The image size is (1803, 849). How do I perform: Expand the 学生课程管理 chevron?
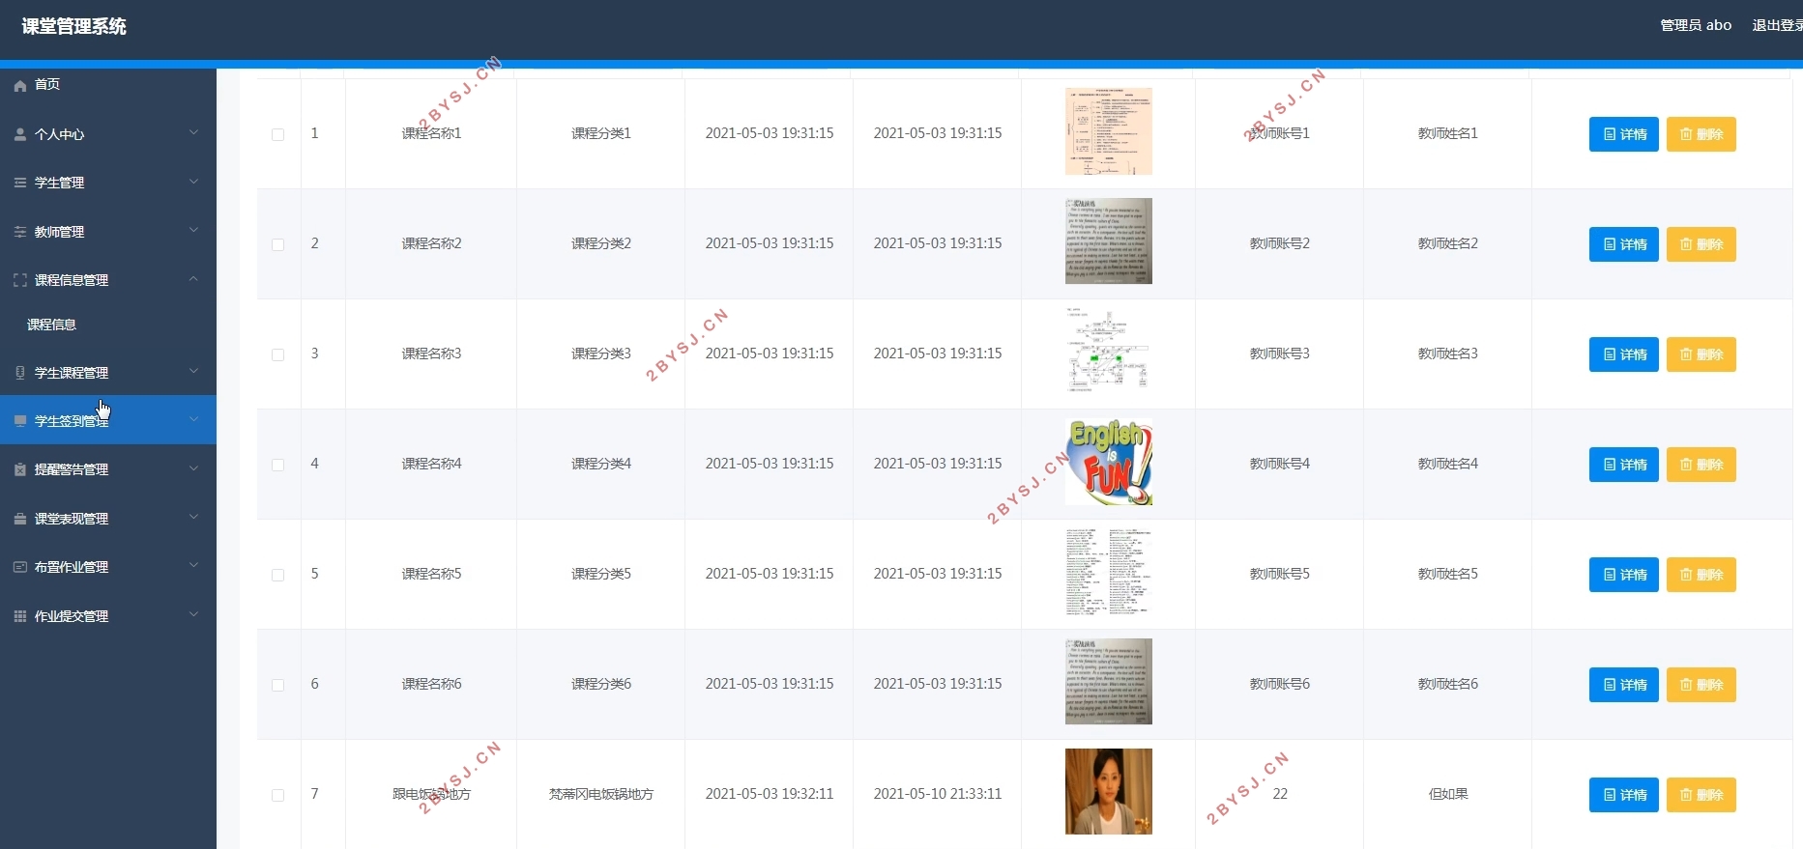click(193, 371)
